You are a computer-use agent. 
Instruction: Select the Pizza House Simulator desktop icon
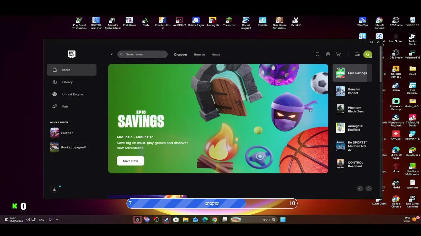(x=279, y=23)
